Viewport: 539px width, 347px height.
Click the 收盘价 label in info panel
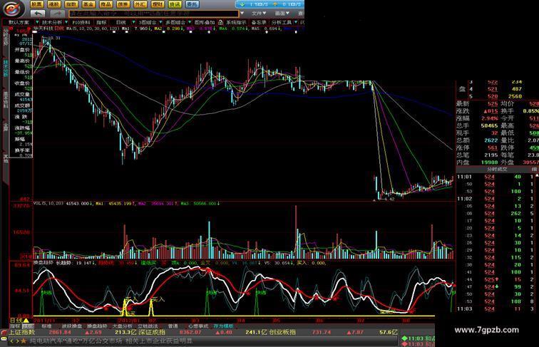coord(22,83)
